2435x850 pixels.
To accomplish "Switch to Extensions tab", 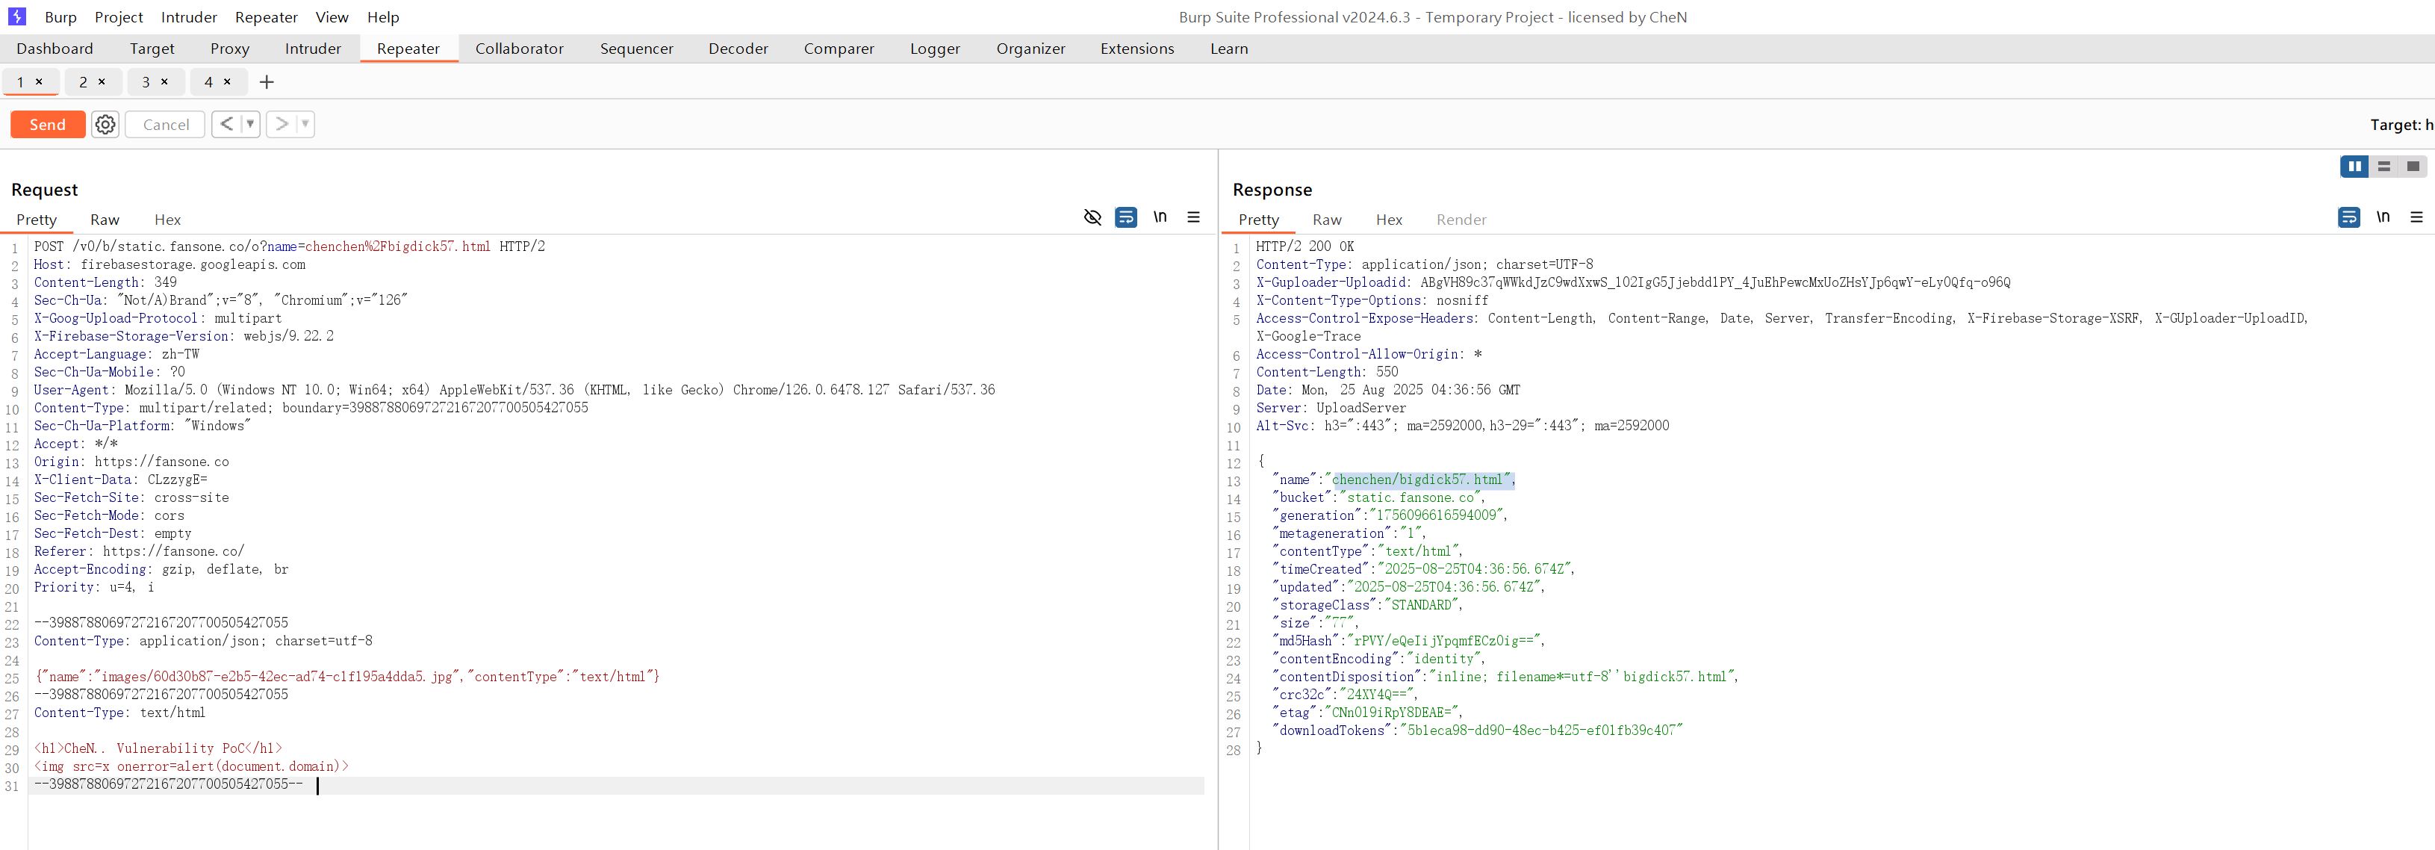I will point(1137,49).
